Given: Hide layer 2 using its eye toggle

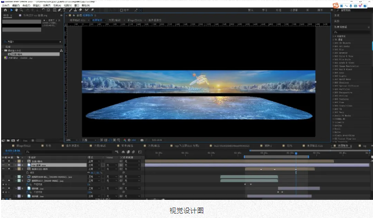Looking at the screenshot, I should [3, 165].
